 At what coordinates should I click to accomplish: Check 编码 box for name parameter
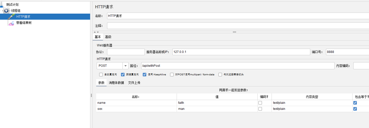point(260,103)
